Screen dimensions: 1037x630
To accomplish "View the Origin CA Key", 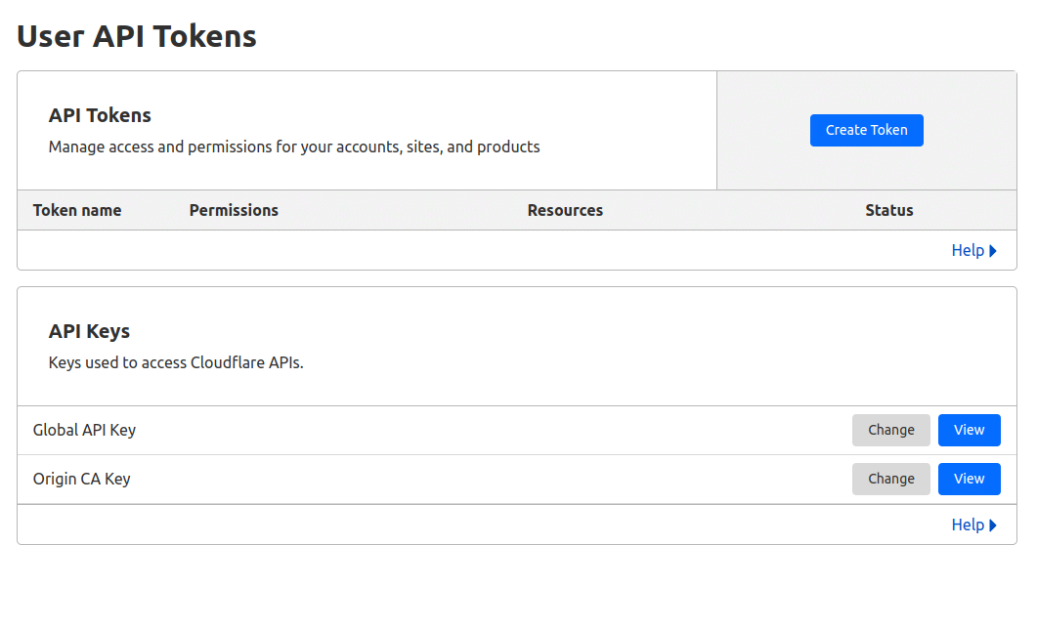I will pos(969,479).
